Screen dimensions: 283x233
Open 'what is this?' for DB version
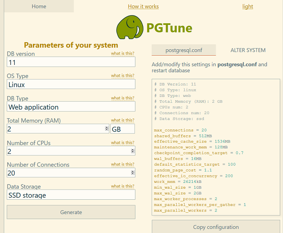[x=122, y=54]
